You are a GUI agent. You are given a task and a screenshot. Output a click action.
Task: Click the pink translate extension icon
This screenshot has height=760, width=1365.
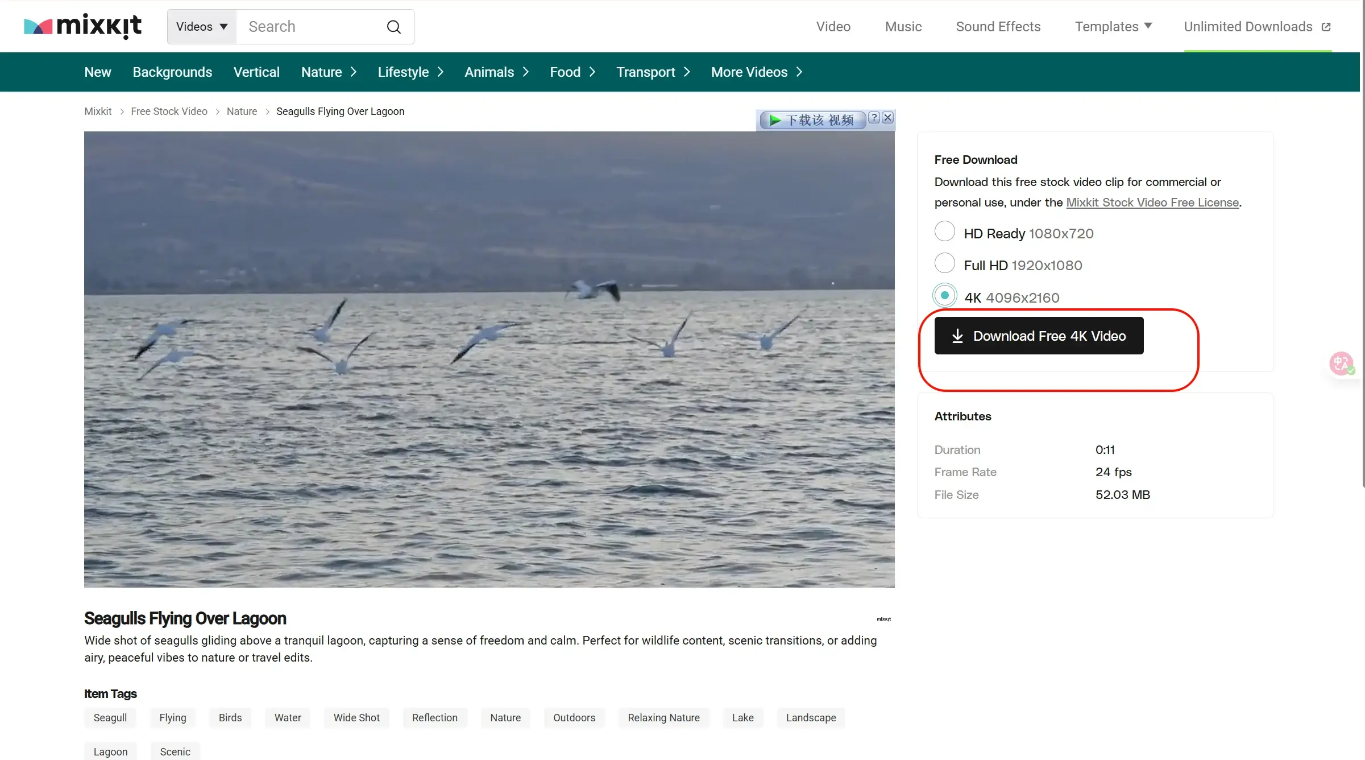(x=1341, y=363)
